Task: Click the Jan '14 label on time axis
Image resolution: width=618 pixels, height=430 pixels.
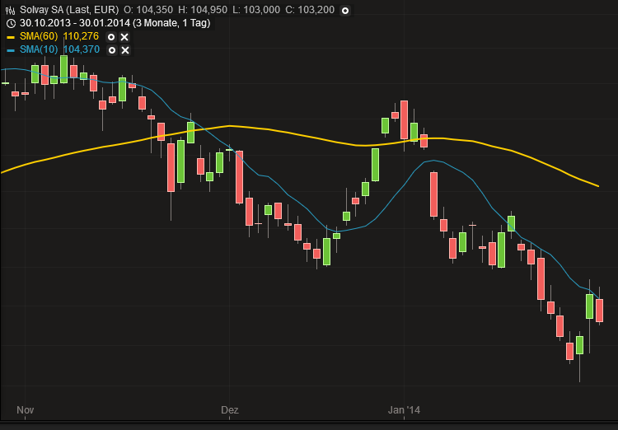Action: click(x=404, y=410)
